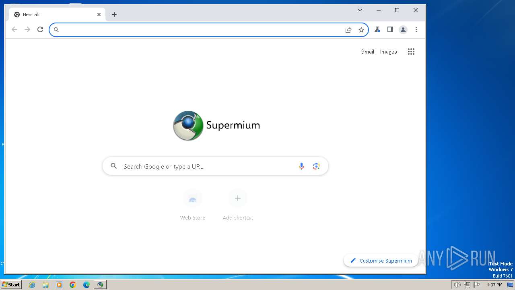Image resolution: width=515 pixels, height=290 pixels.
Task: Open the Web Store shortcut
Action: point(192,205)
